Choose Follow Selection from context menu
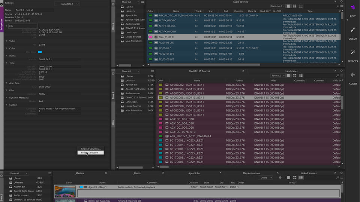 (90, 153)
